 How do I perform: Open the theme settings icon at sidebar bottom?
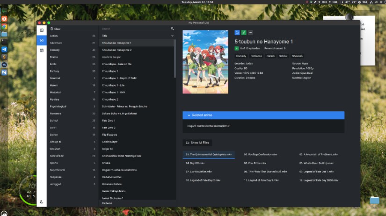tap(42, 202)
